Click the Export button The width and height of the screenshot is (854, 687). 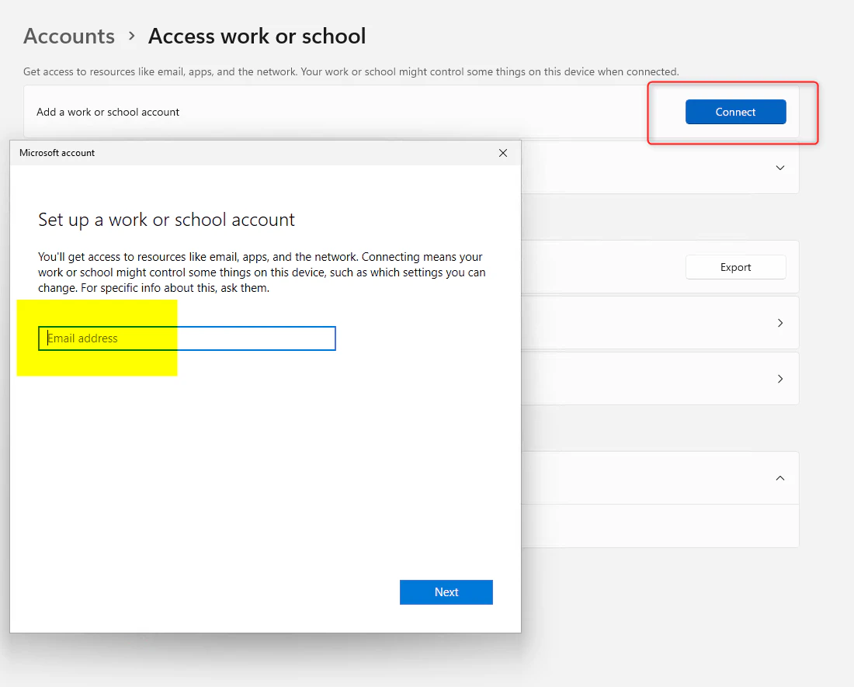tap(735, 267)
